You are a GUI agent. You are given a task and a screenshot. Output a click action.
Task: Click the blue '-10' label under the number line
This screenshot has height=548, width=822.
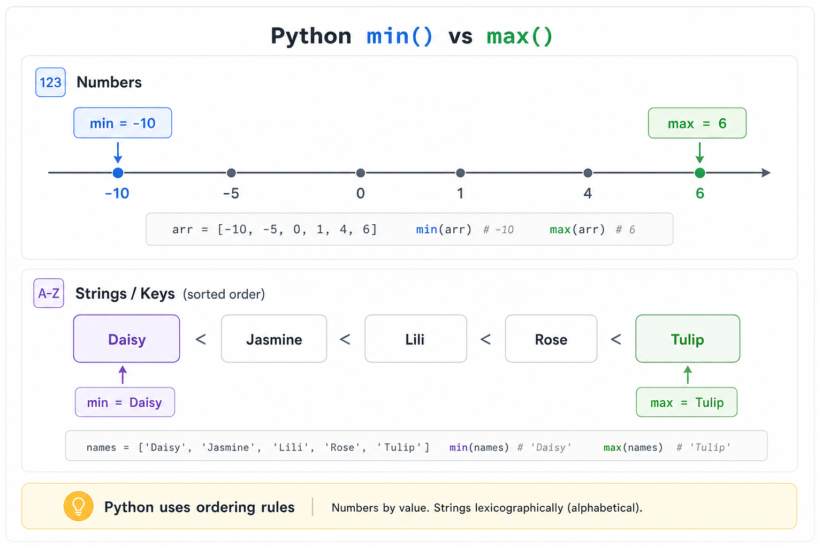pyautogui.click(x=117, y=193)
